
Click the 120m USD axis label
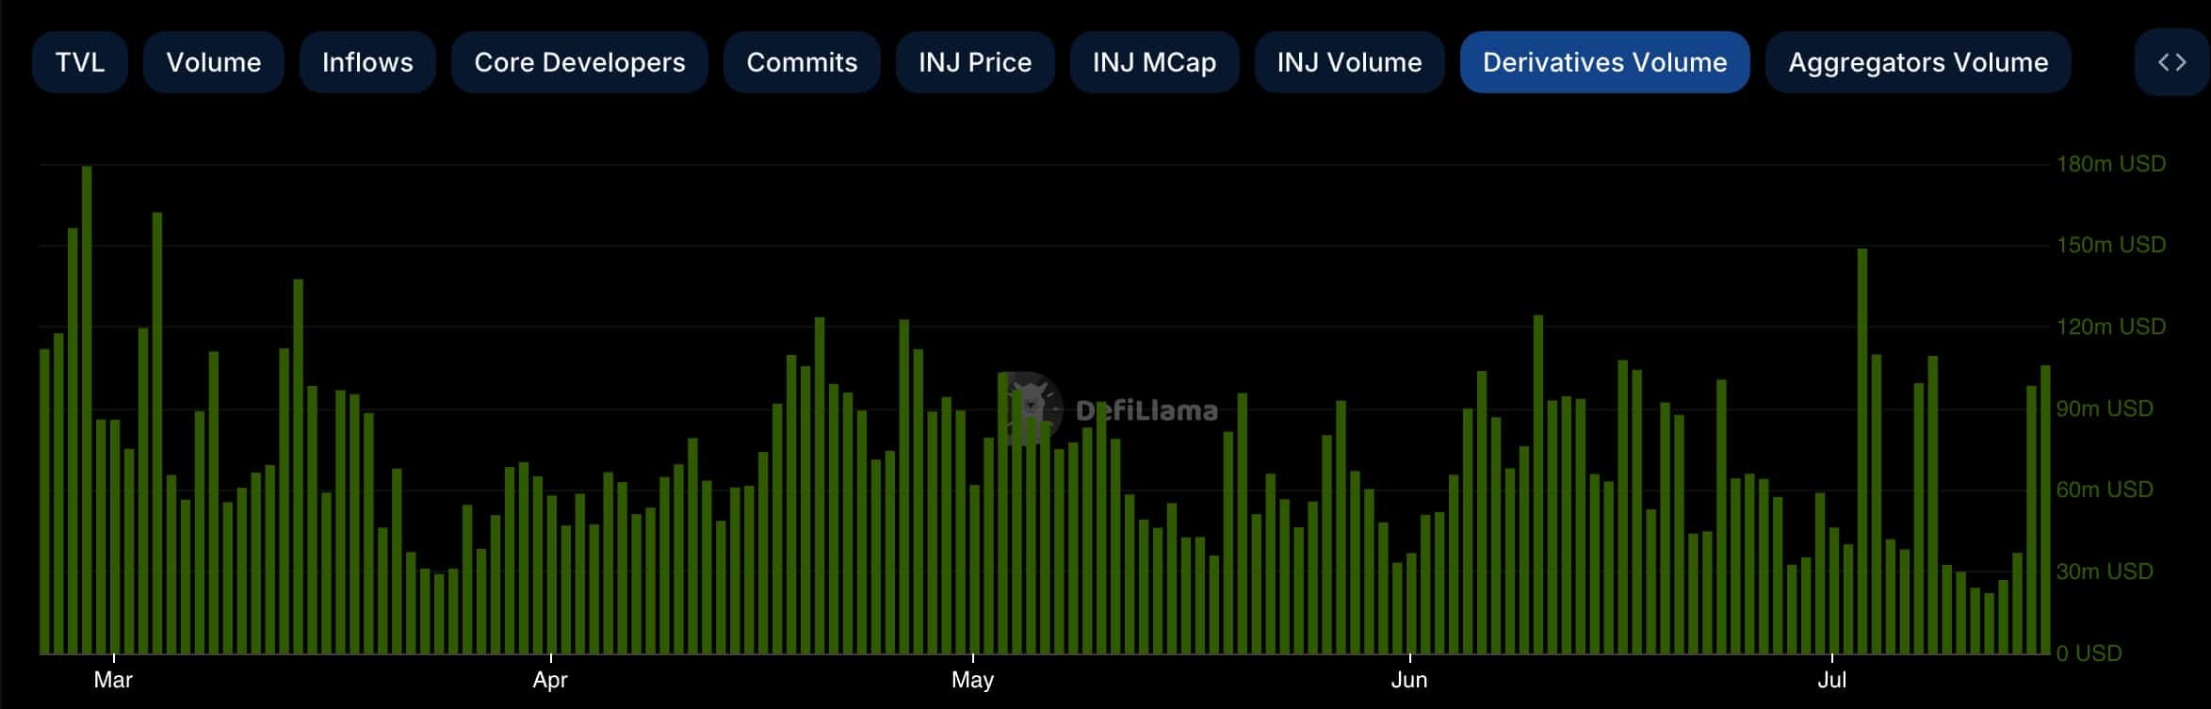click(2111, 327)
